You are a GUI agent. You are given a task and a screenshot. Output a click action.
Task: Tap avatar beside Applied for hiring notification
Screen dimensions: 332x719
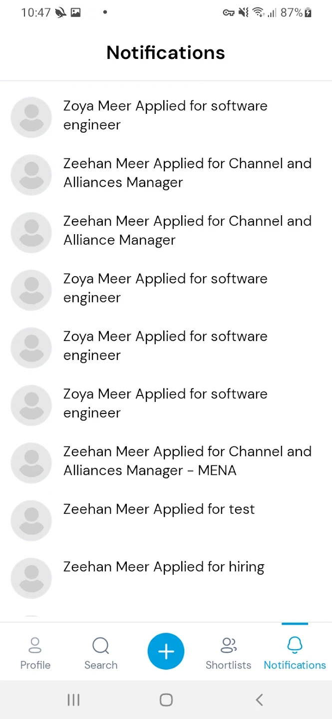pyautogui.click(x=31, y=578)
